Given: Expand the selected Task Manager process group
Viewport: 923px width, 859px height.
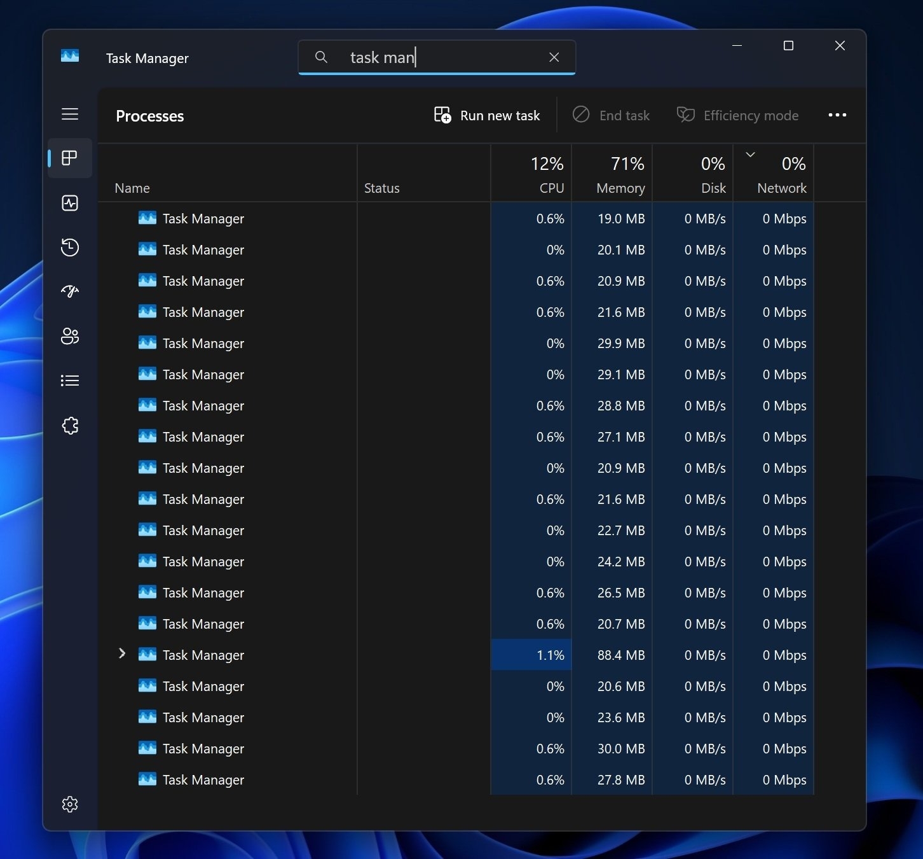Looking at the screenshot, I should click(x=121, y=653).
